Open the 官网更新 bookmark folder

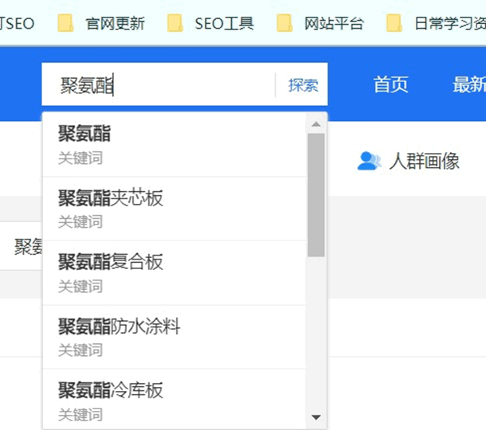point(102,23)
